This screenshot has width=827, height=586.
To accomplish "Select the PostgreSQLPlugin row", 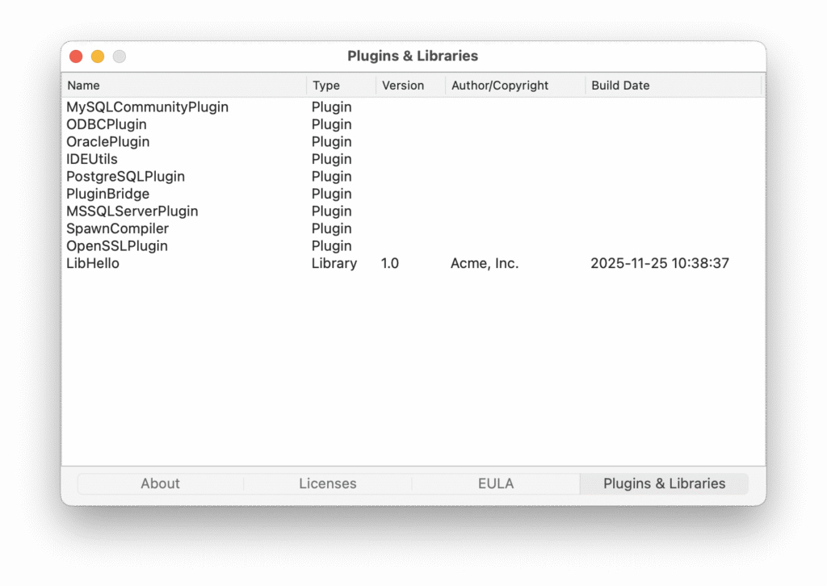I will (125, 177).
